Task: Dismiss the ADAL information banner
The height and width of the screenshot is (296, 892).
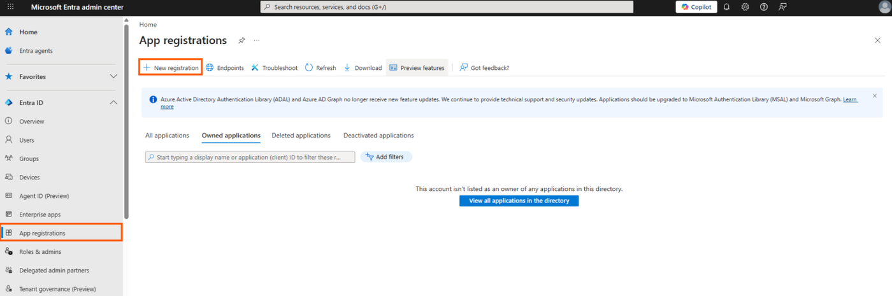Action: [874, 96]
